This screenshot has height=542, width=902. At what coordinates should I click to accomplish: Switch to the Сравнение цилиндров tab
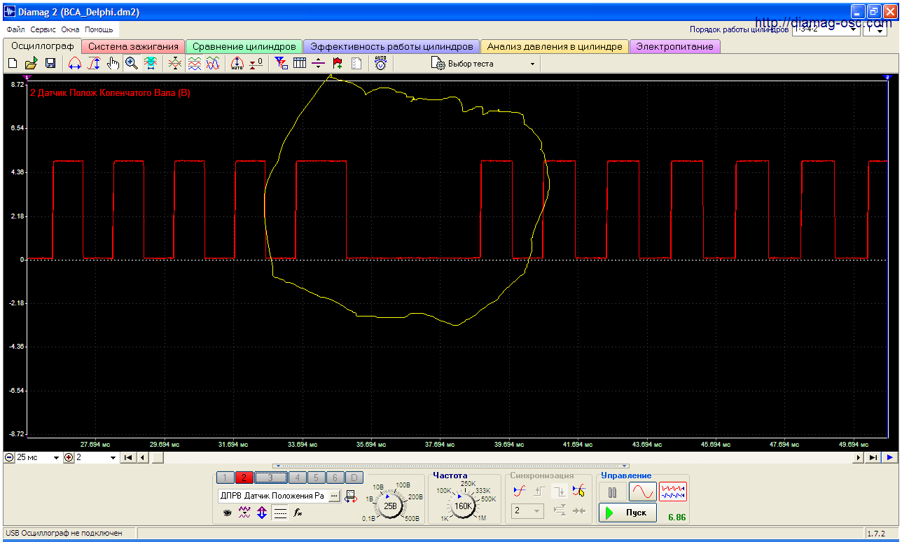(244, 46)
